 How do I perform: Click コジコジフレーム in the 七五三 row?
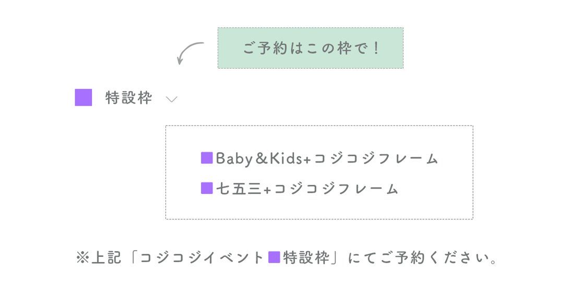click(336, 189)
